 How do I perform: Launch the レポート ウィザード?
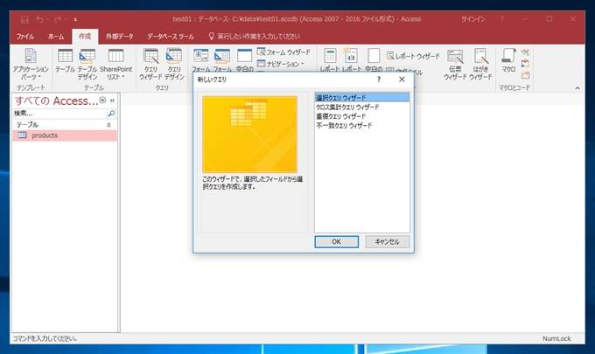tap(413, 56)
